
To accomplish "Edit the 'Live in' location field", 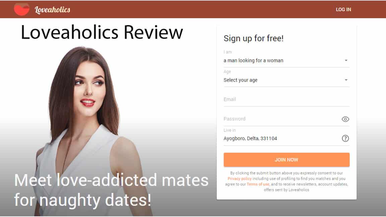I will pos(282,139).
